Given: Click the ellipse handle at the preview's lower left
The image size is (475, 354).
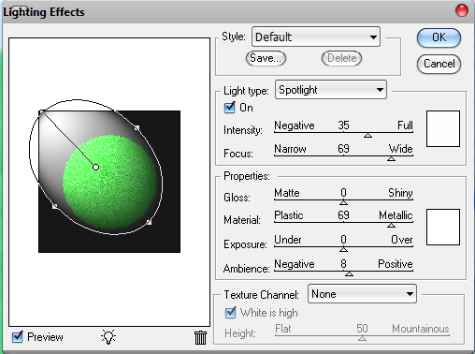Looking at the screenshot, I should point(55,206).
